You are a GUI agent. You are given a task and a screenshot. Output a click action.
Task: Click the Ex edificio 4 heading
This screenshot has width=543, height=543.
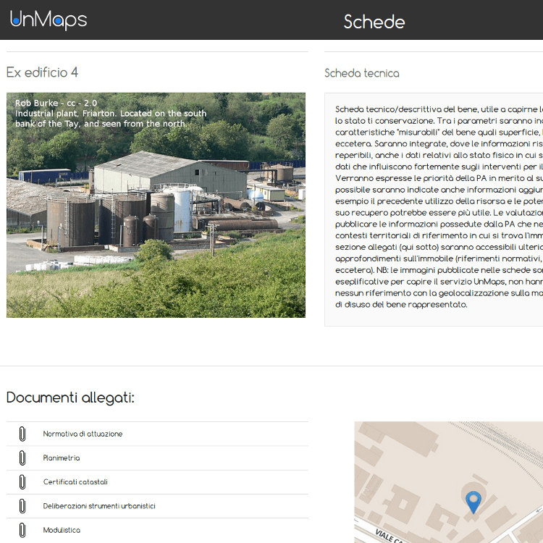tap(42, 72)
